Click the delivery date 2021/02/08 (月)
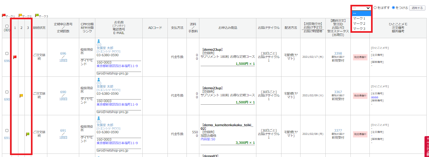 pos(313,134)
